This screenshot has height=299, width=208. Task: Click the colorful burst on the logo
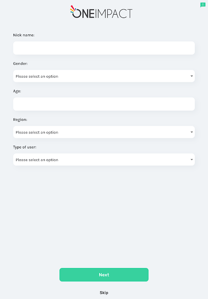tap(73, 9)
